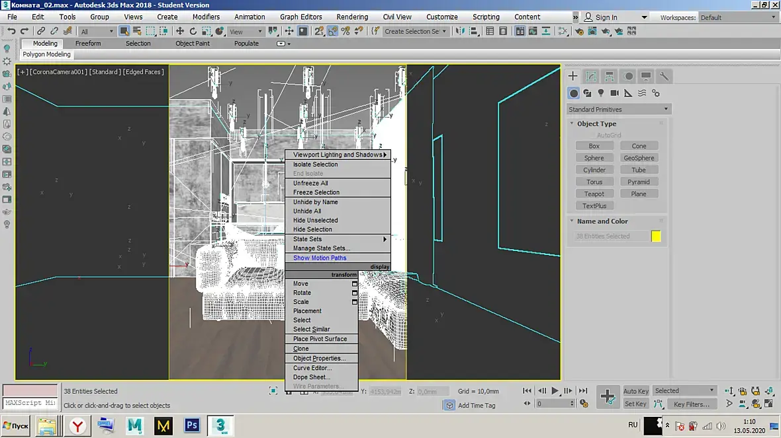Click the Key Filters button

(692, 404)
